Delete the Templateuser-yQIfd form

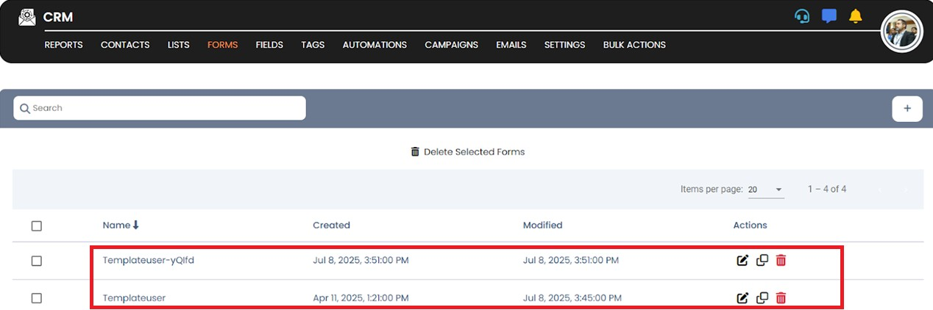point(781,260)
